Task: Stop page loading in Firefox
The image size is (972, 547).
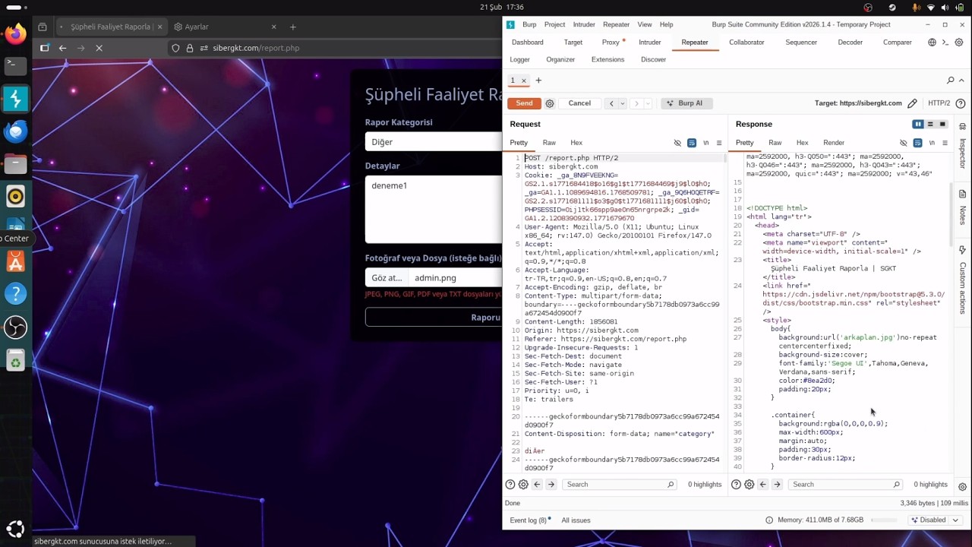Action: pyautogui.click(x=99, y=48)
